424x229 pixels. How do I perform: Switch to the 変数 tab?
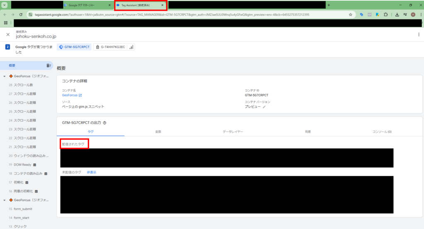tap(158, 131)
